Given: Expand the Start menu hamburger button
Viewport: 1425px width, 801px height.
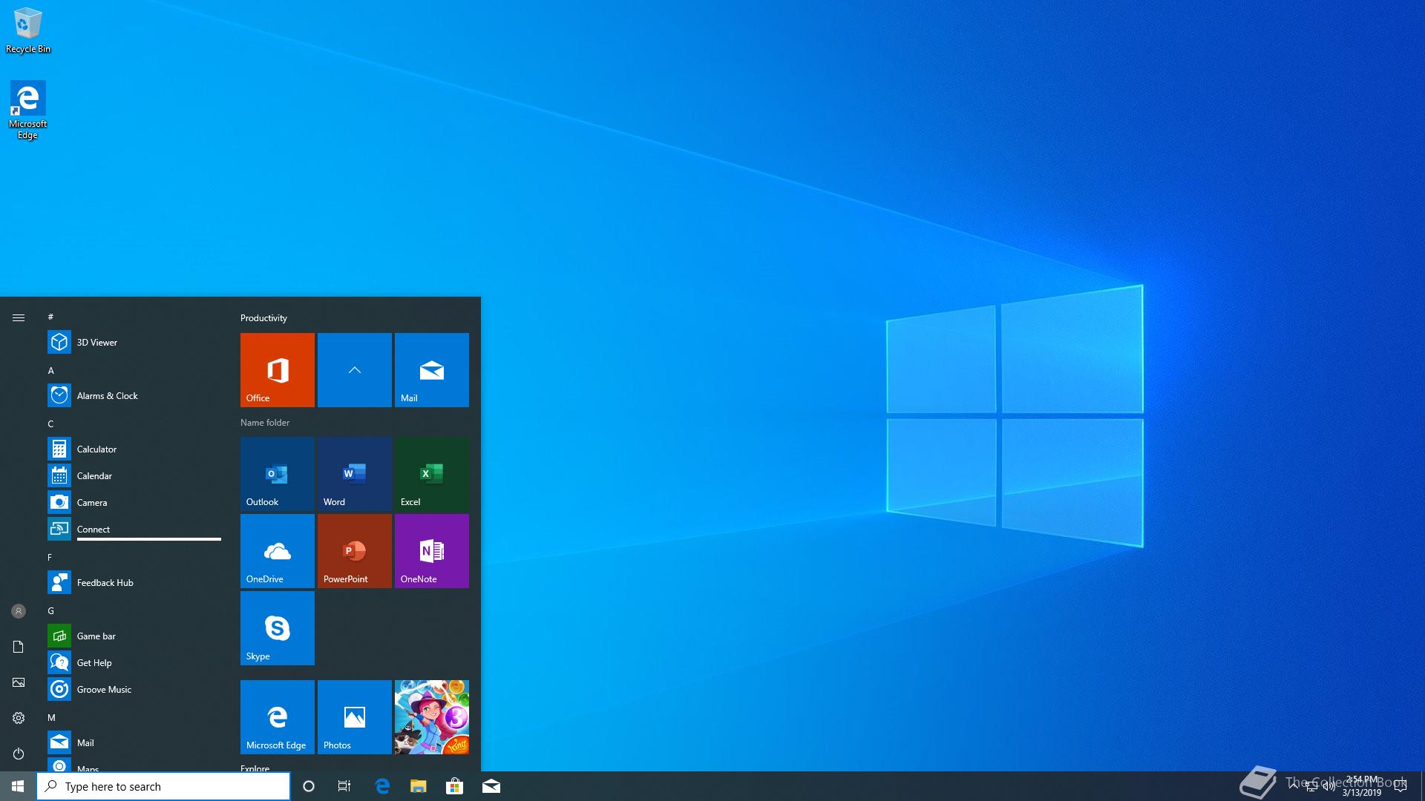Looking at the screenshot, I should tap(19, 317).
